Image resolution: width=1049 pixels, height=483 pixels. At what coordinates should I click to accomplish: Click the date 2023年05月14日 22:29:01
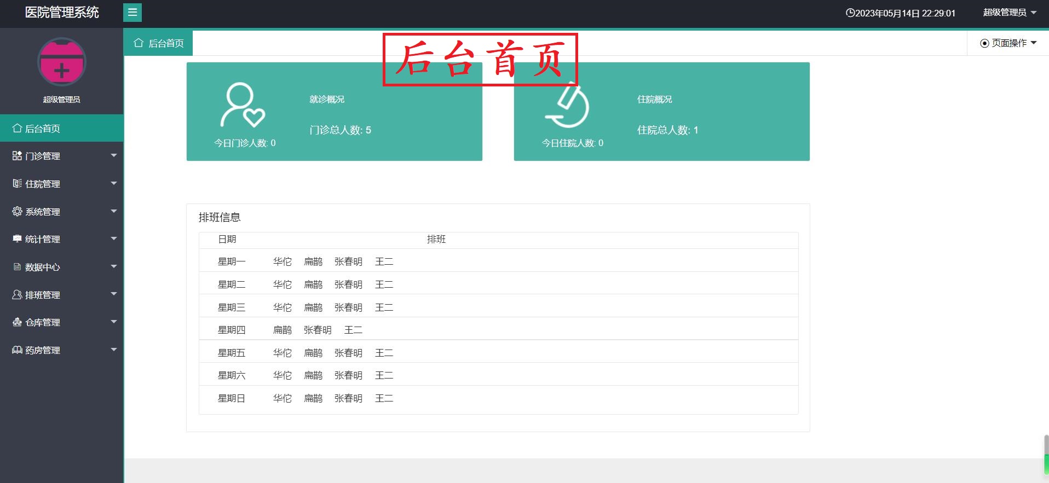[905, 13]
